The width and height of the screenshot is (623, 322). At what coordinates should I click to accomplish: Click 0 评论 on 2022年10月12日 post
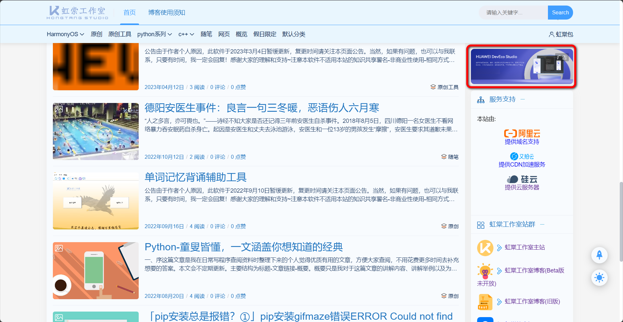[x=218, y=157]
